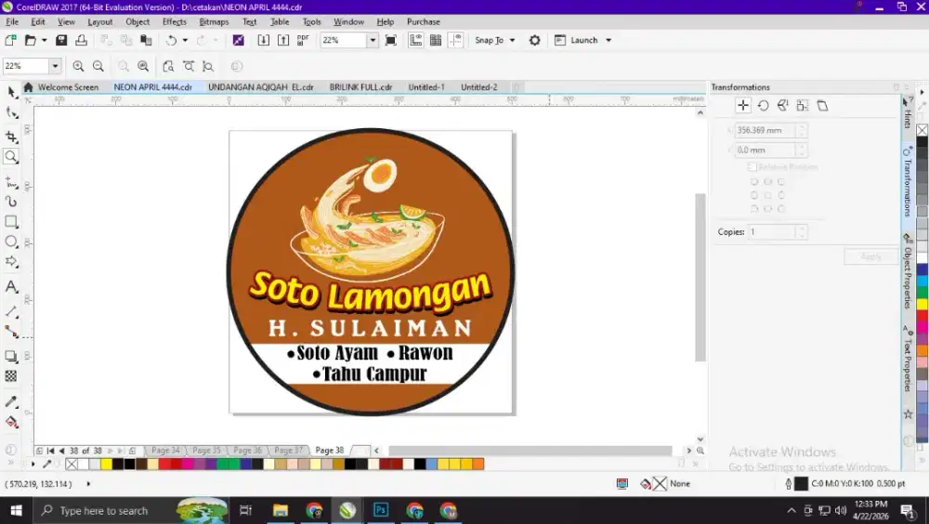Select the Connector tool

pyautogui.click(x=11, y=332)
